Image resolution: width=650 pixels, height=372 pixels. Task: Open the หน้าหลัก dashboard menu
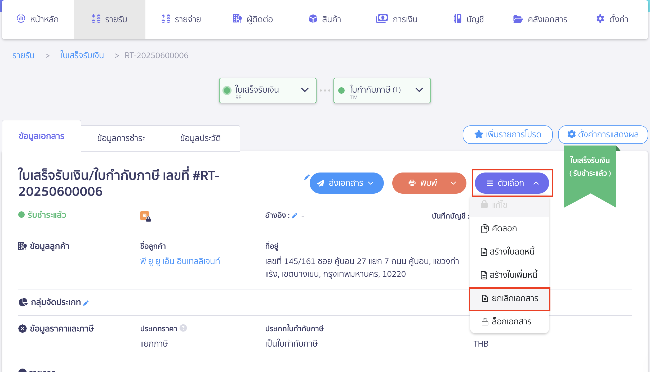click(x=38, y=19)
